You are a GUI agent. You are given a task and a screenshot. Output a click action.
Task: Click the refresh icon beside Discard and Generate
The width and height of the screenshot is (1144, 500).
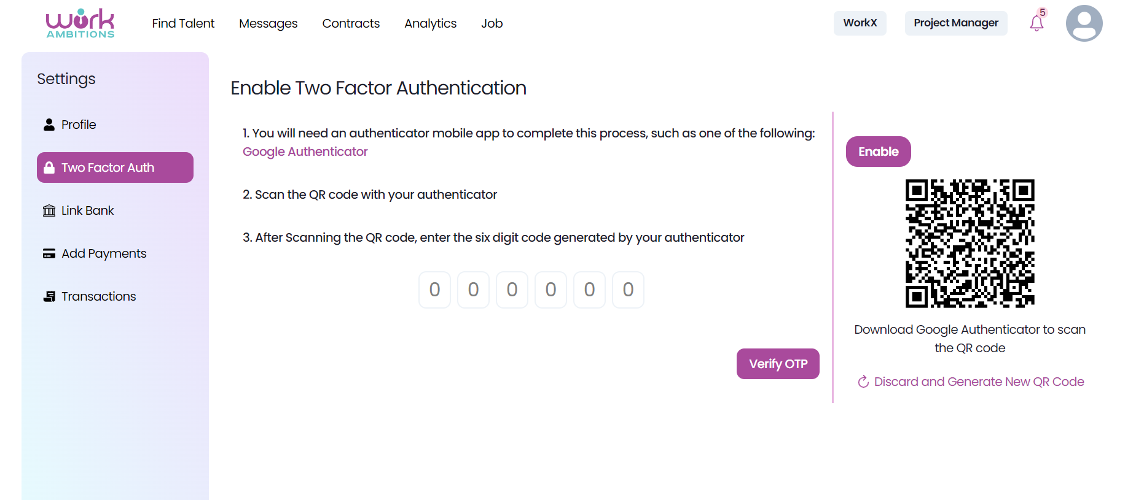click(863, 382)
